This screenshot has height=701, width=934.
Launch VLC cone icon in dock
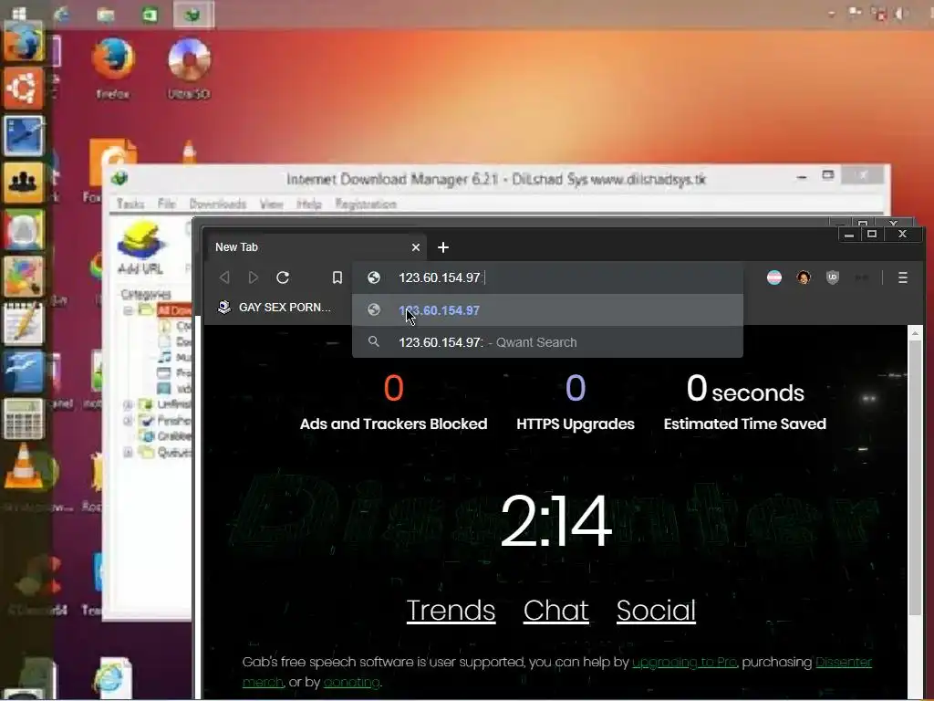(x=24, y=467)
